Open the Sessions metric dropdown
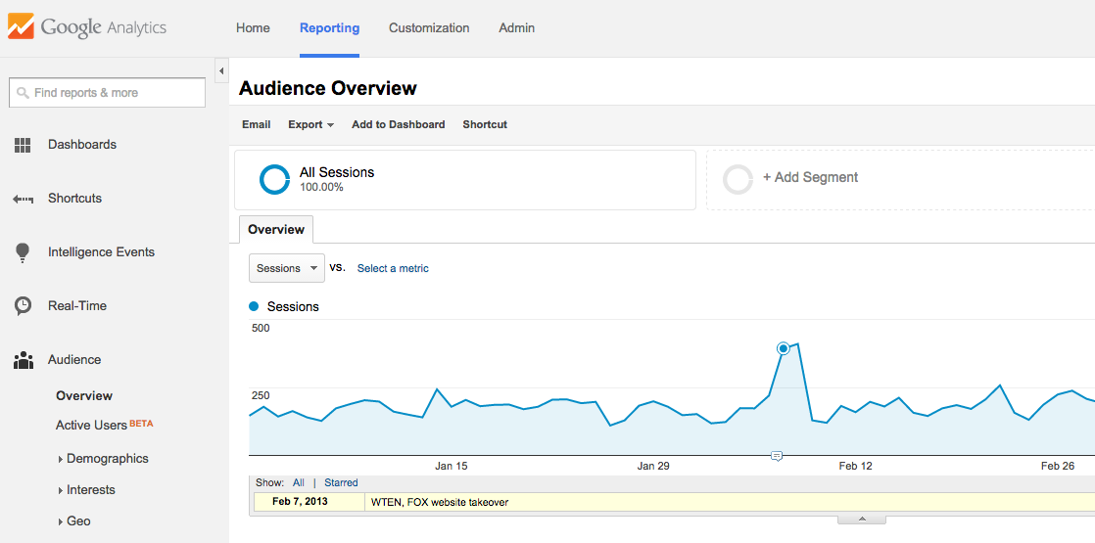1095x543 pixels. point(286,268)
